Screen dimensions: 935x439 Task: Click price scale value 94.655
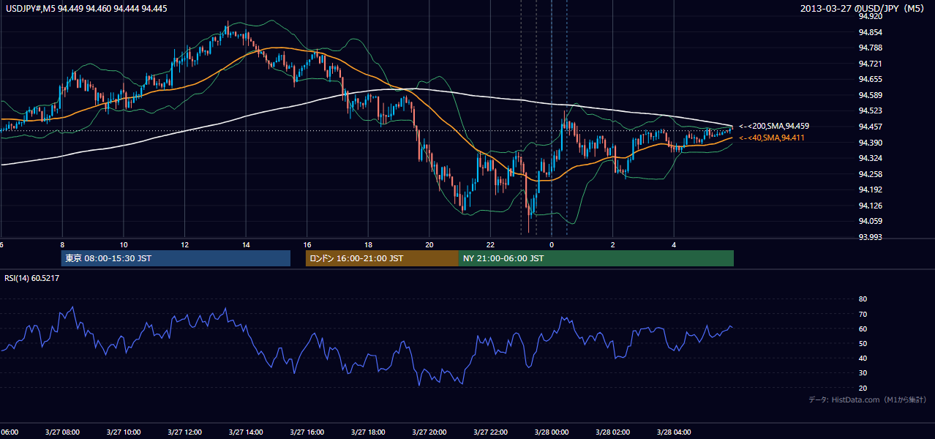[870, 79]
